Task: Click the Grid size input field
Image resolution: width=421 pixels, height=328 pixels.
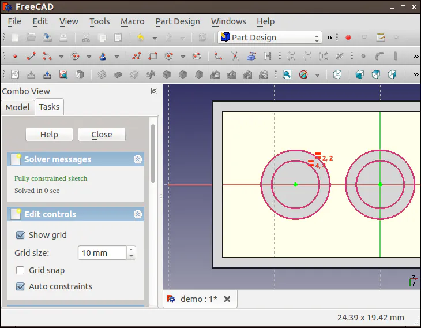Action: click(x=102, y=253)
